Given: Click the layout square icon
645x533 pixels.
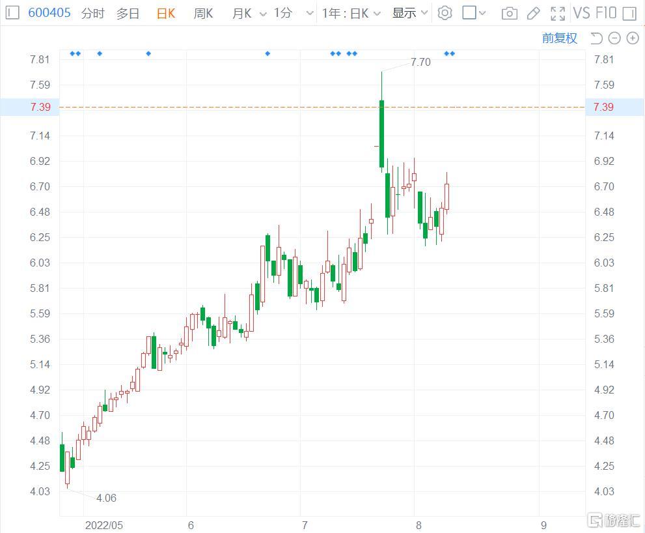Looking at the screenshot, I should 469,13.
